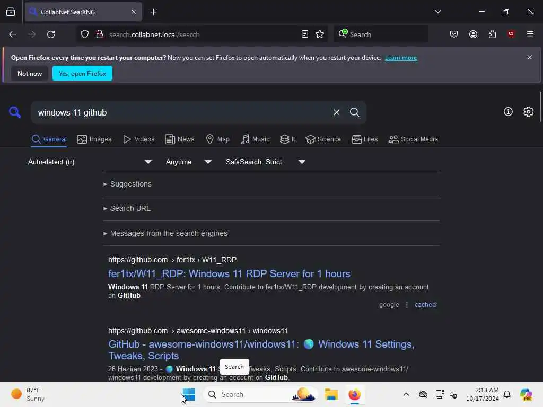Click Yes, open Firefox button

pos(82,73)
